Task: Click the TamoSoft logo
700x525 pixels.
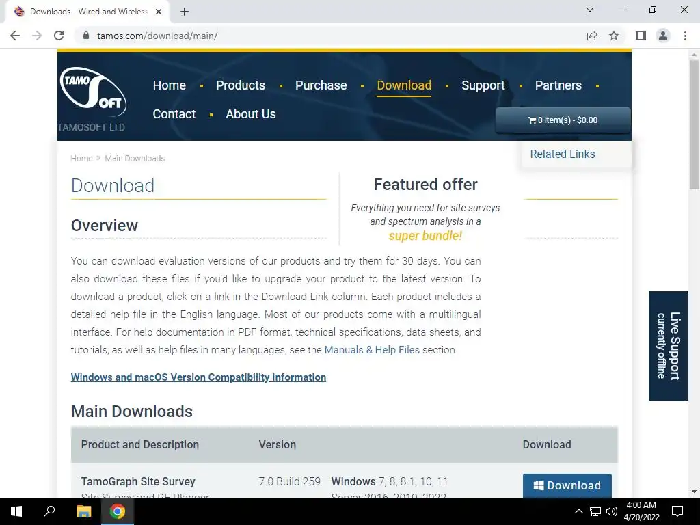Action: [93, 93]
